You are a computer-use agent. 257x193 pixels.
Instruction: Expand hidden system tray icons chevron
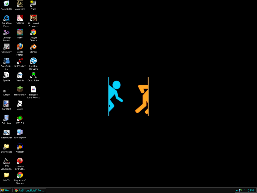pyautogui.click(x=237, y=190)
